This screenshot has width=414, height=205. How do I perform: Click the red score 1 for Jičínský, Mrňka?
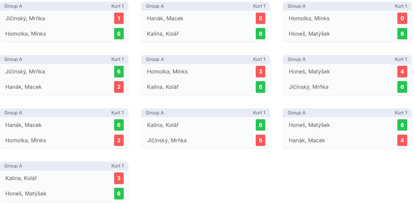119,18
